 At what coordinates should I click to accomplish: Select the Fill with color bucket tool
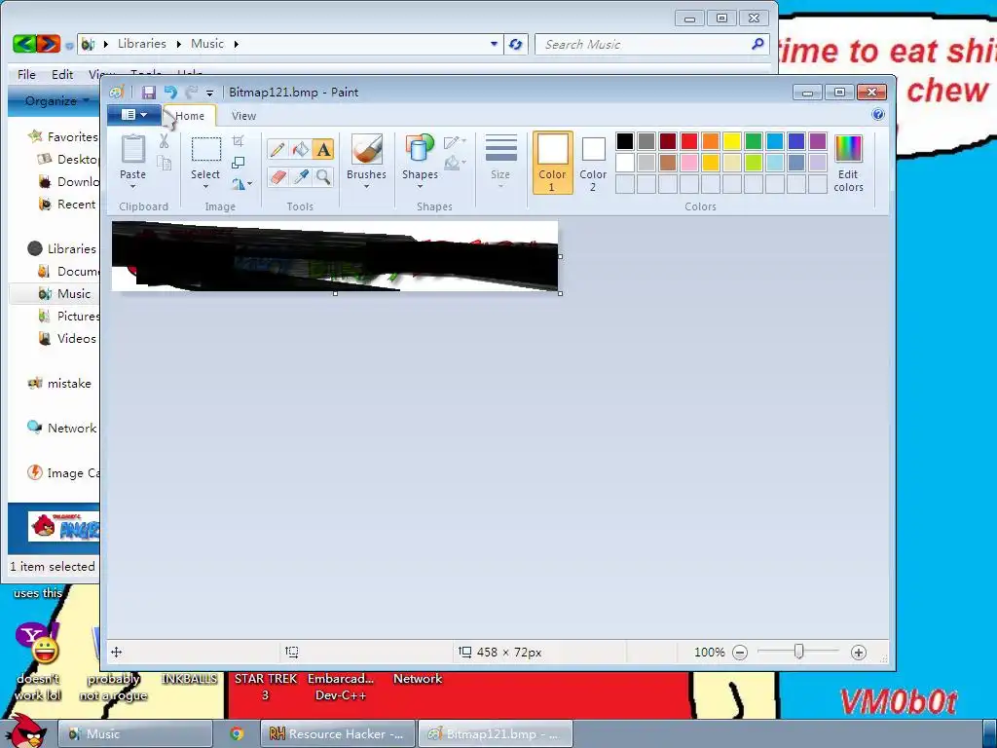[x=300, y=149]
